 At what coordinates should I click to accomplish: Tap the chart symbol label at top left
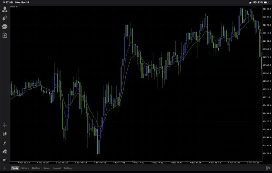click(14, 7)
